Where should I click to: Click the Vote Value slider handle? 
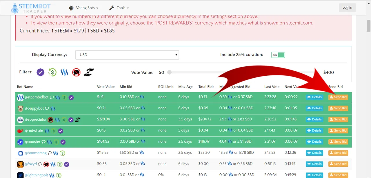point(170,72)
